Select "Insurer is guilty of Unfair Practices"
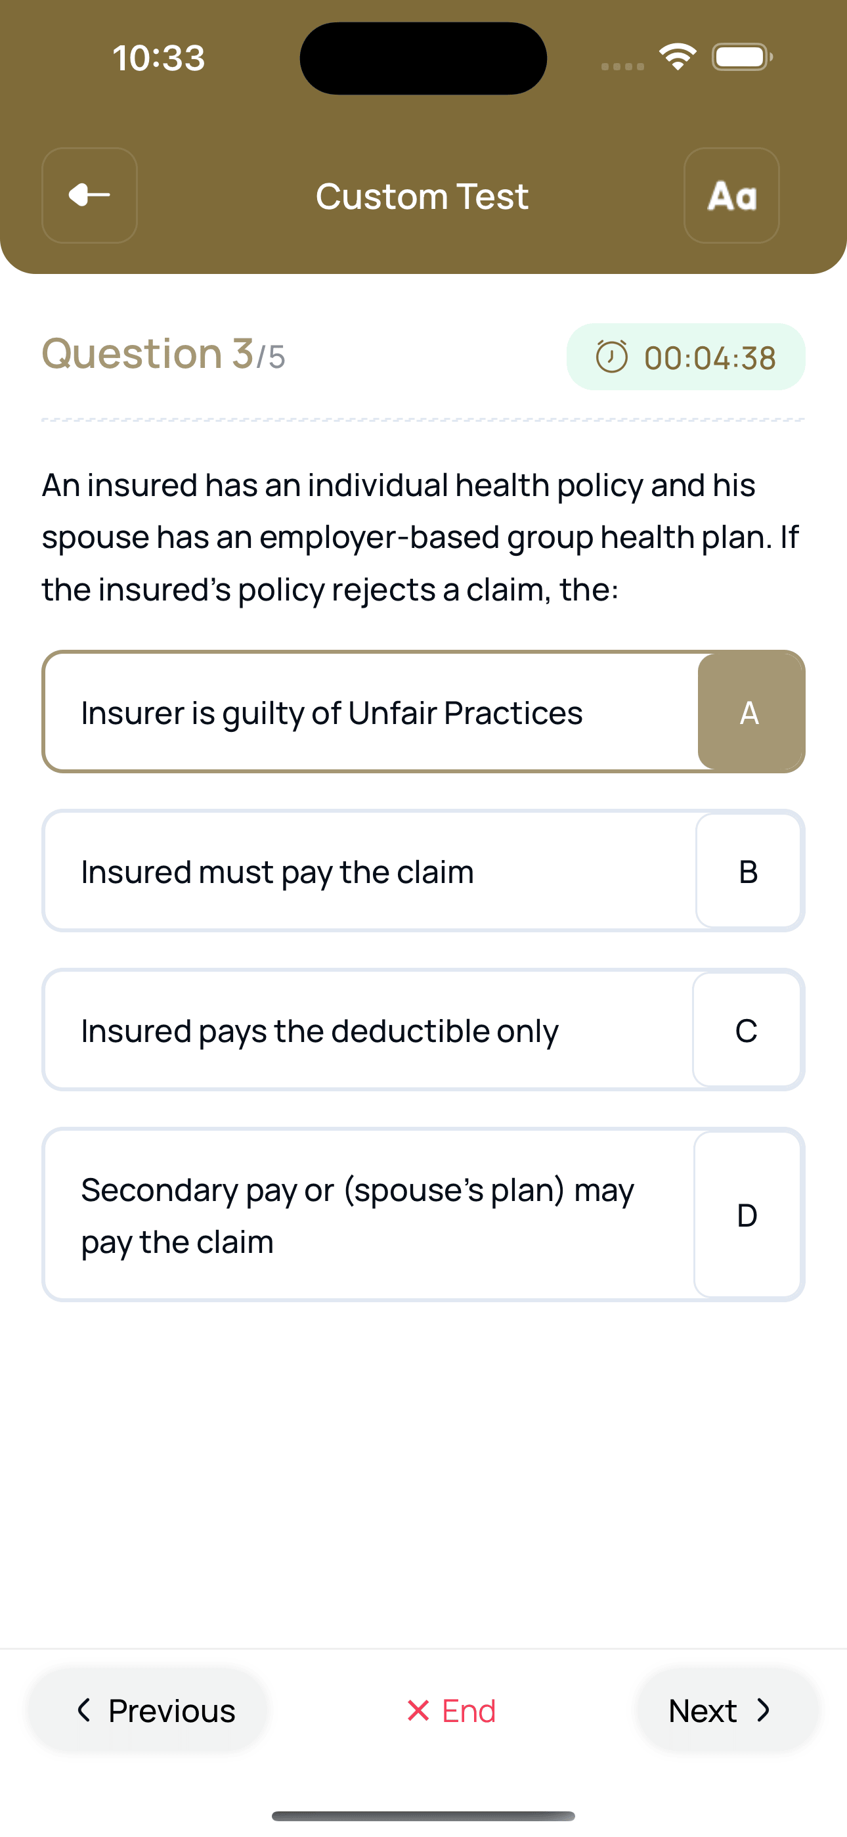The image size is (847, 1837). [x=332, y=712]
